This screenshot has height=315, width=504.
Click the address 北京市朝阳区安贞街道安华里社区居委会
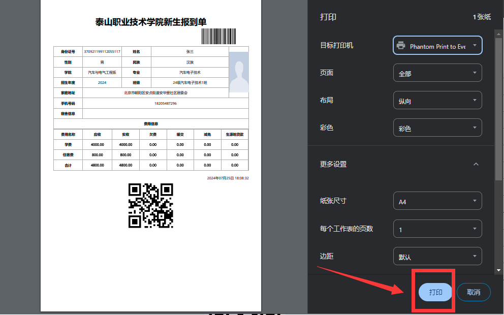point(156,93)
